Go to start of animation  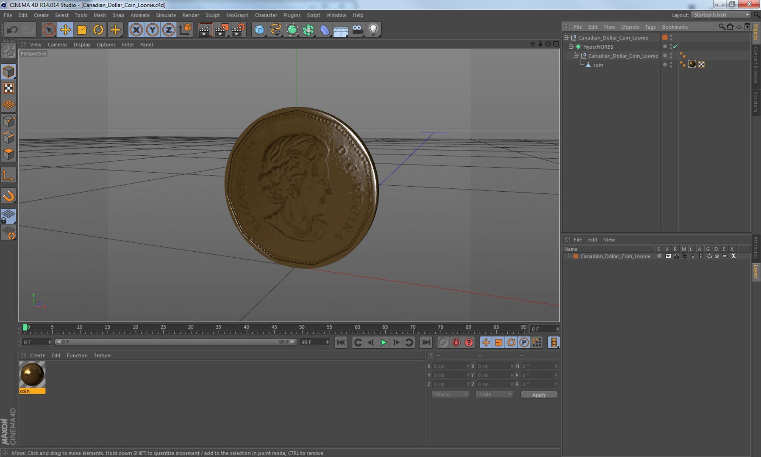(x=341, y=342)
